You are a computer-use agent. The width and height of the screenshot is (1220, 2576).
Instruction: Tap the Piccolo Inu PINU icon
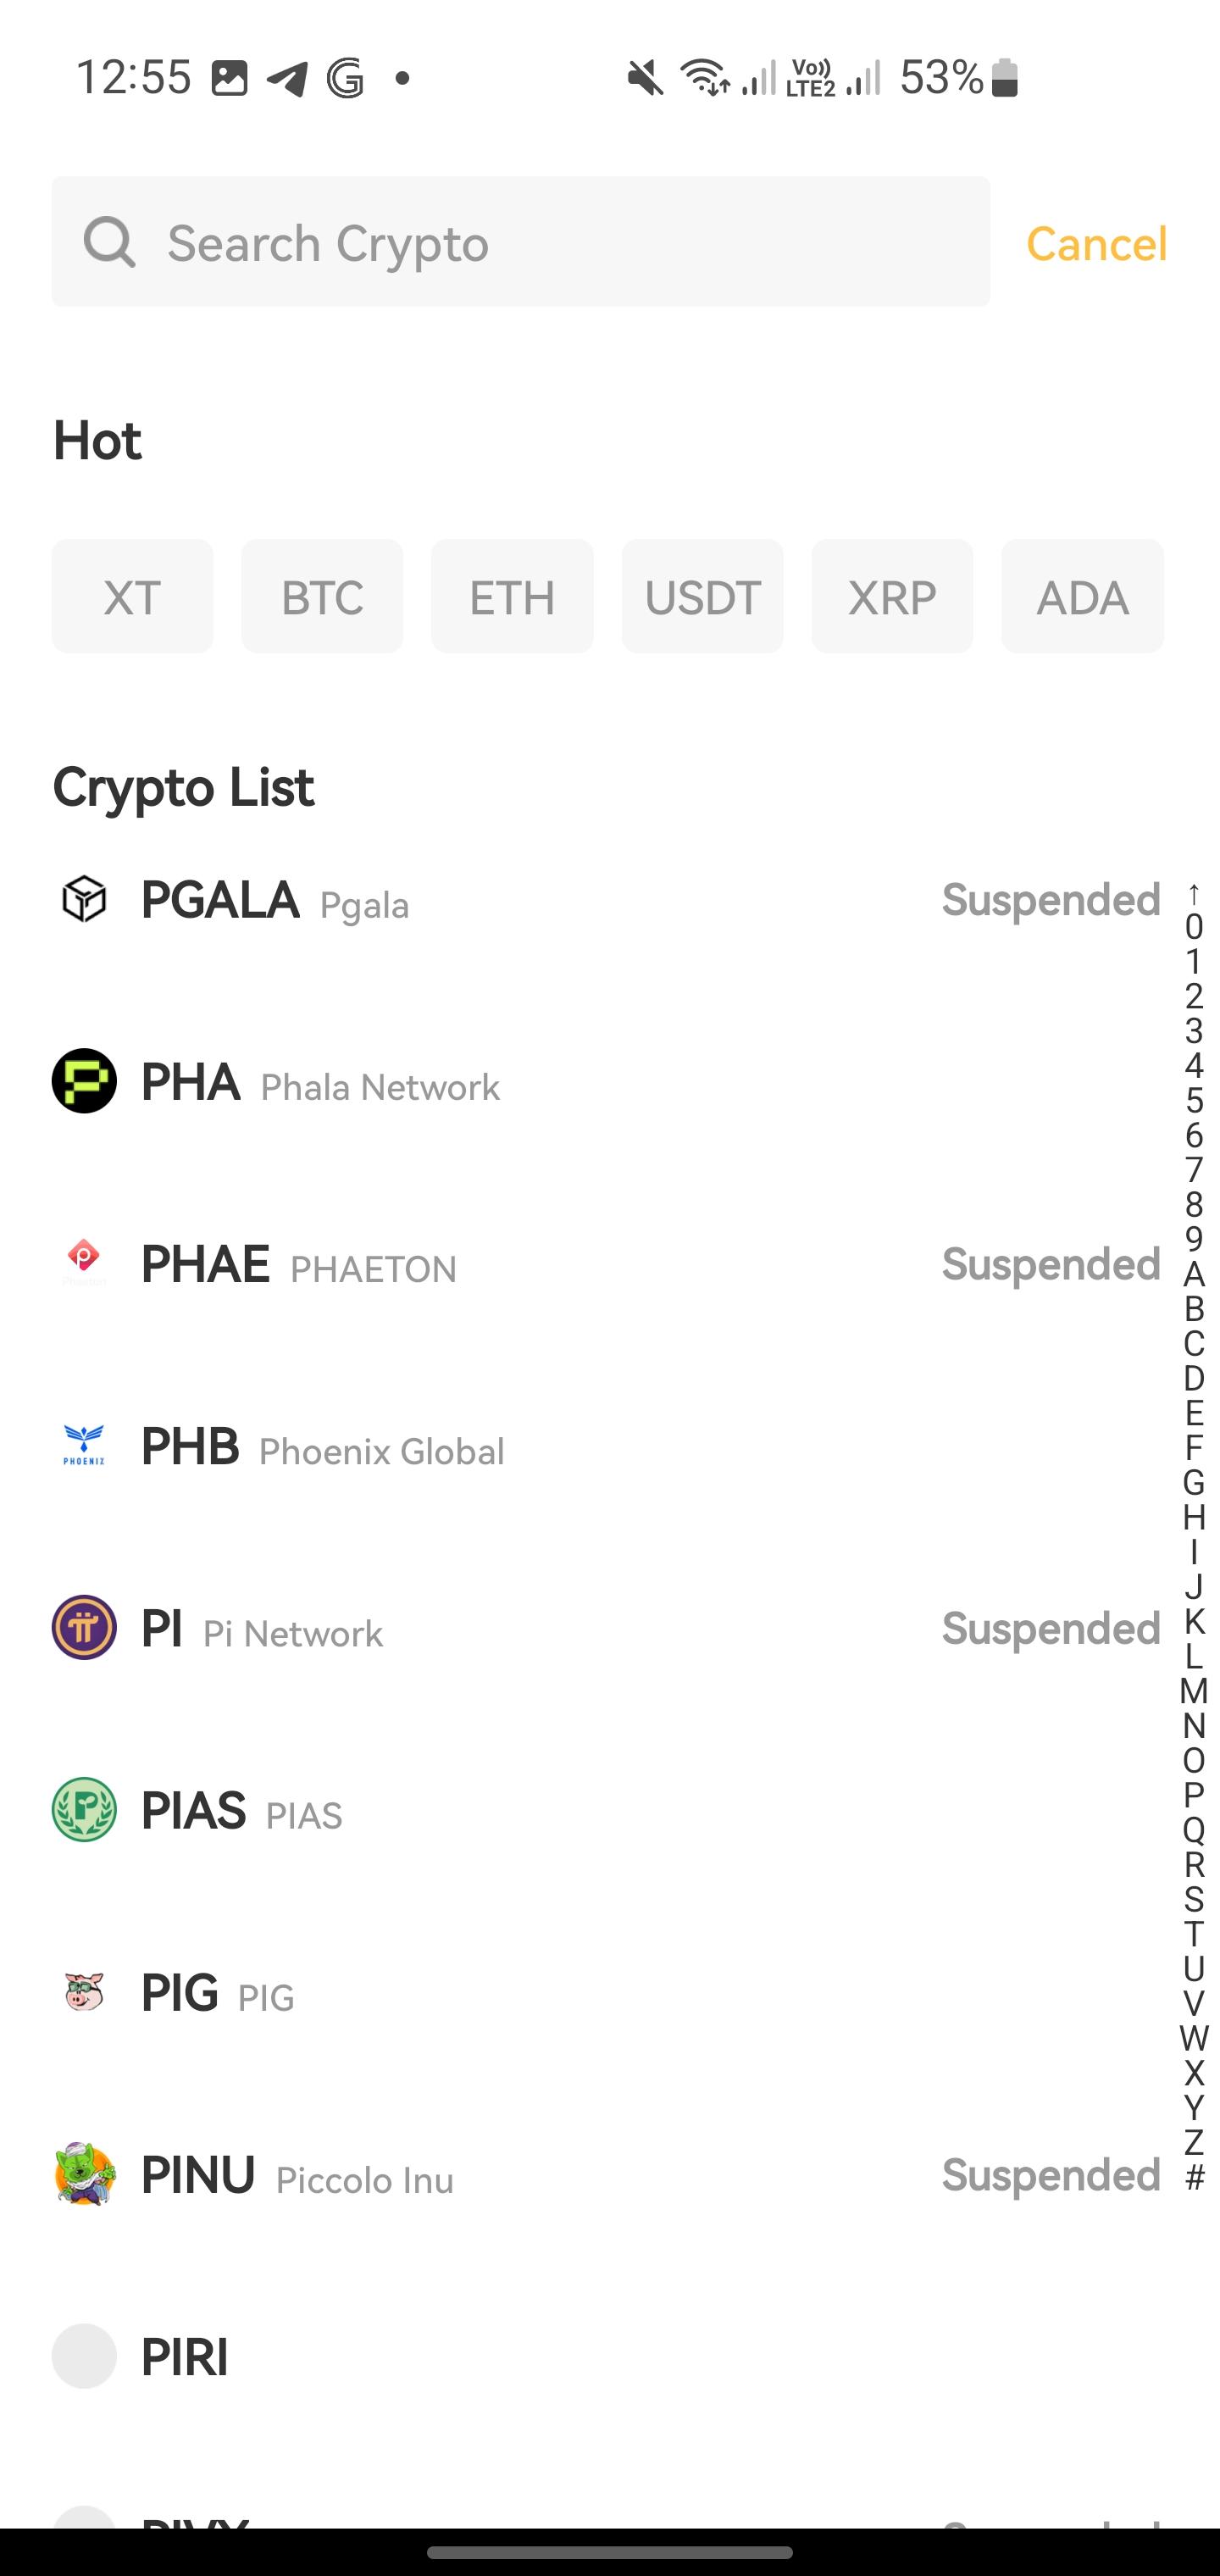coord(84,2174)
